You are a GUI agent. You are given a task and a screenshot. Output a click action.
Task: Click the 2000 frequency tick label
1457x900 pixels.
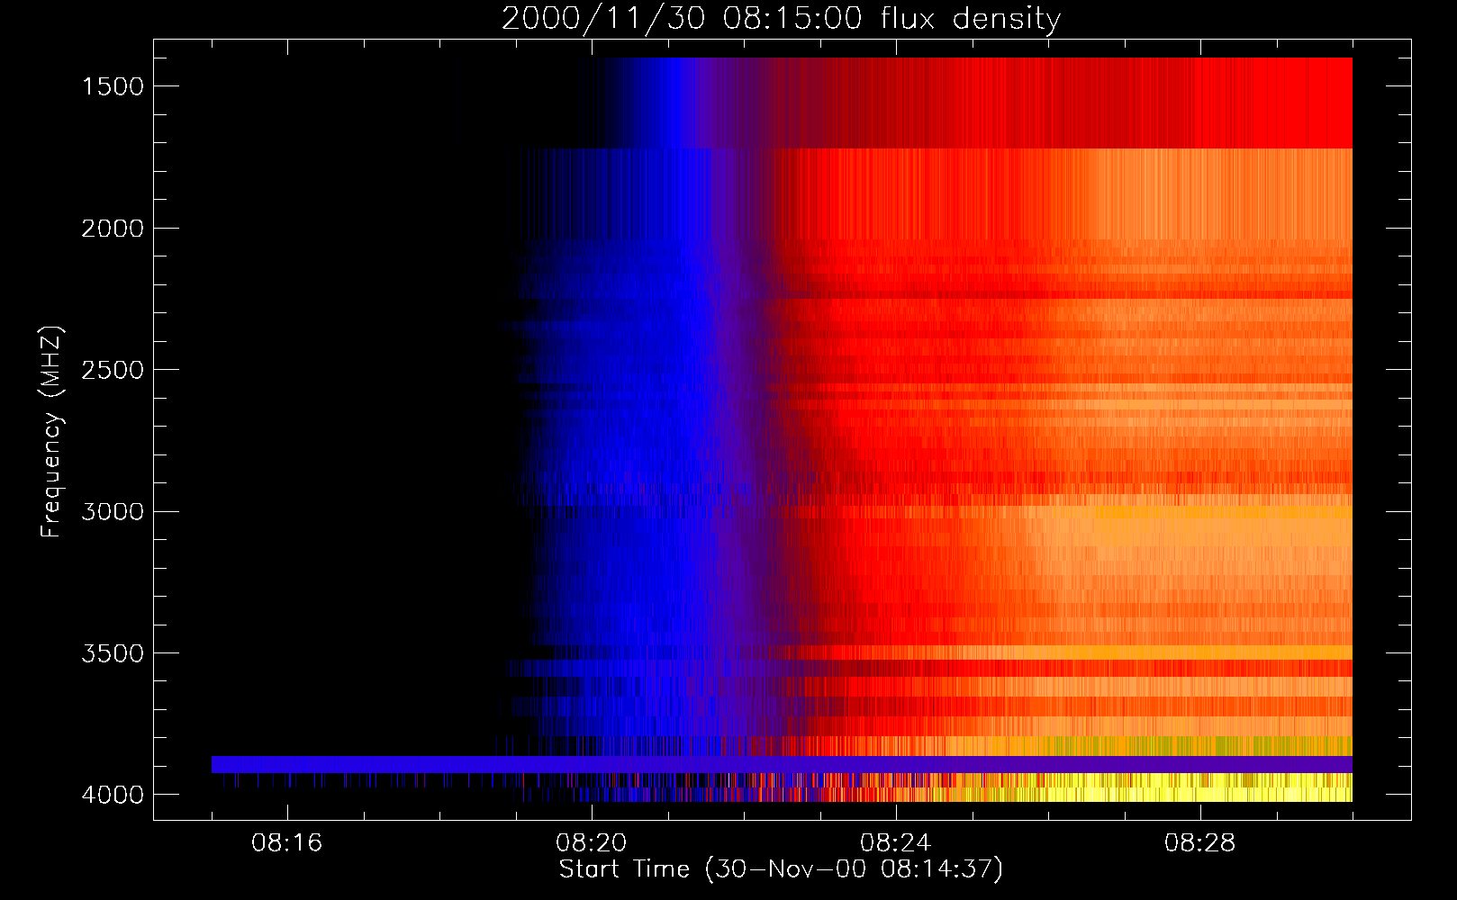[113, 229]
